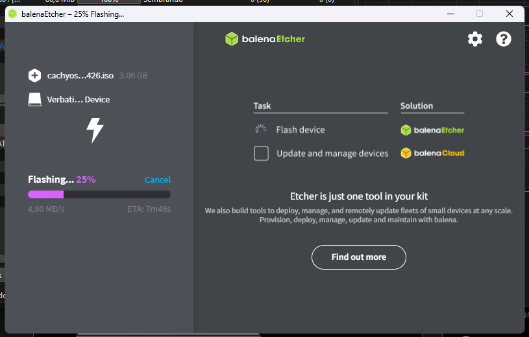Click Etcher is just one tool heading
This screenshot has width=529, height=337.
[x=359, y=196]
